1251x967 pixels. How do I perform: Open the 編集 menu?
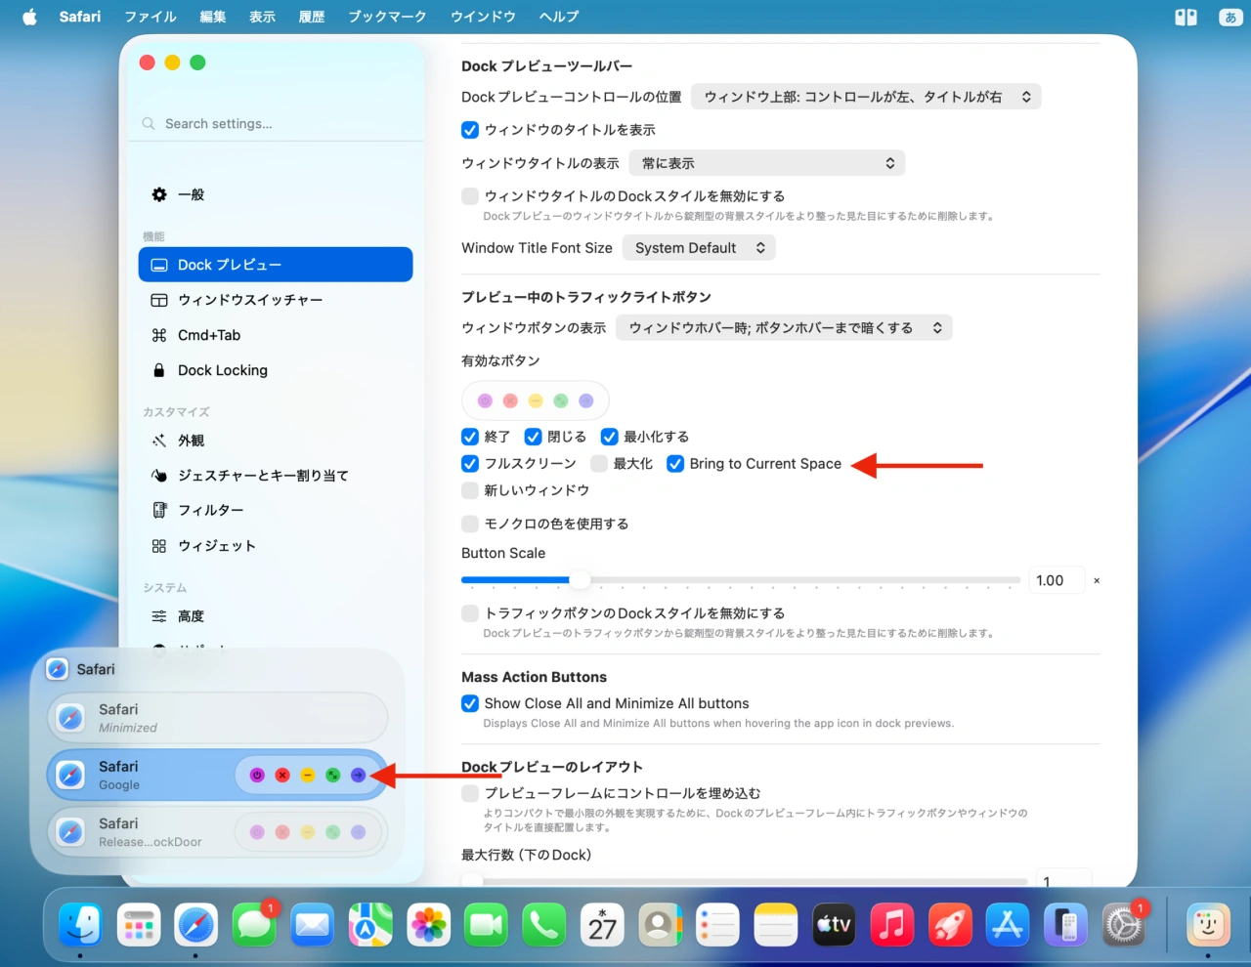click(x=212, y=17)
